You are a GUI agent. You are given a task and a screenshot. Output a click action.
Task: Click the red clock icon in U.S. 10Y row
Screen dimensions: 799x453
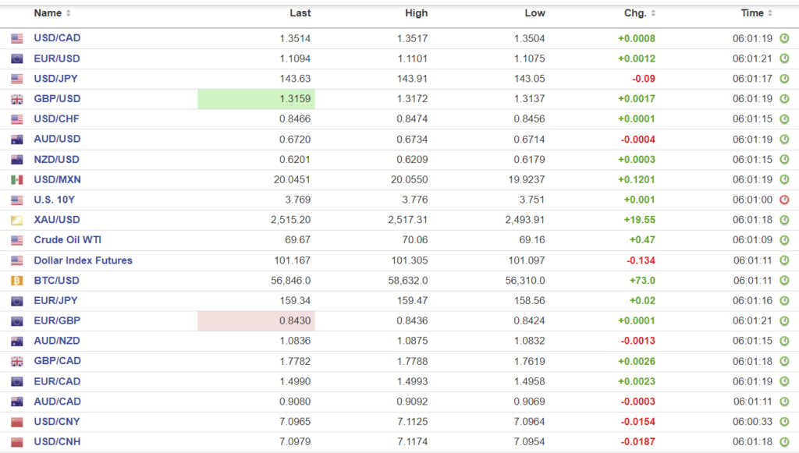pos(784,200)
